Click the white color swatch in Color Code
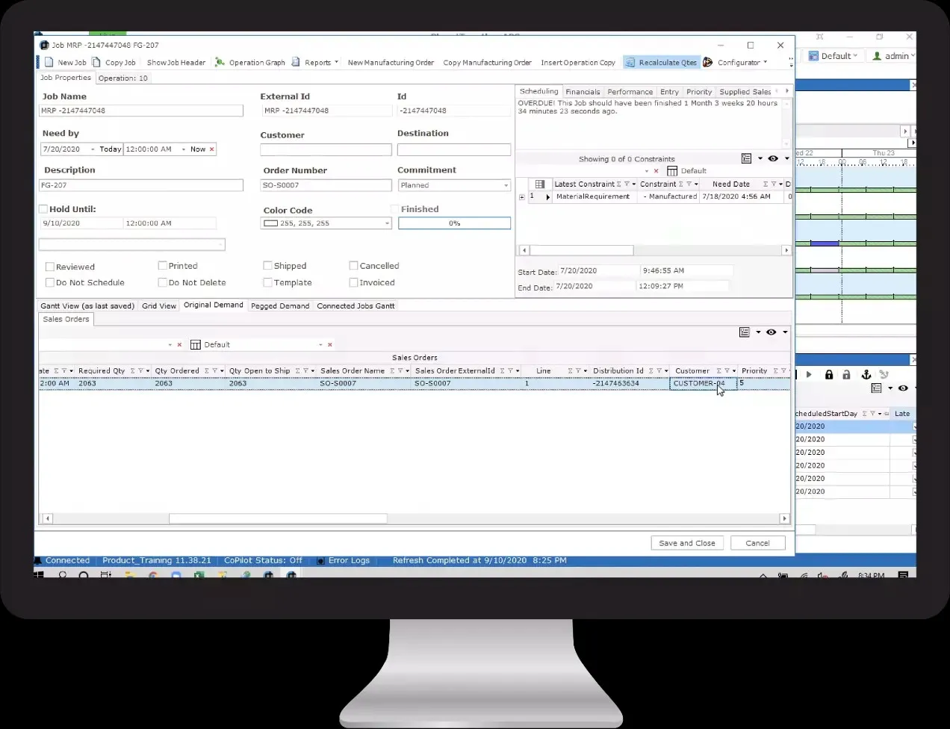 [270, 223]
